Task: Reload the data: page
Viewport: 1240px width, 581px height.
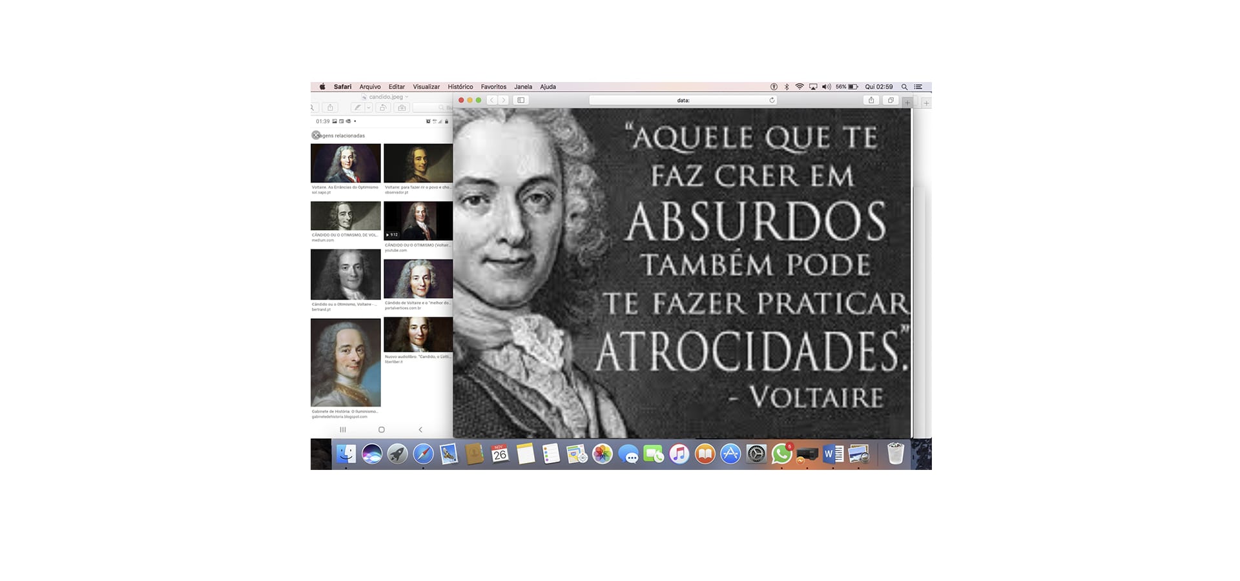Action: (x=772, y=100)
